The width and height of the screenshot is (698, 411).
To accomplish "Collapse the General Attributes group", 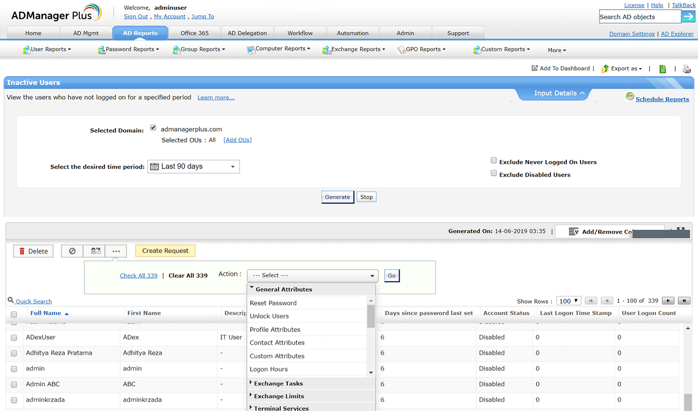I will coord(312,290).
